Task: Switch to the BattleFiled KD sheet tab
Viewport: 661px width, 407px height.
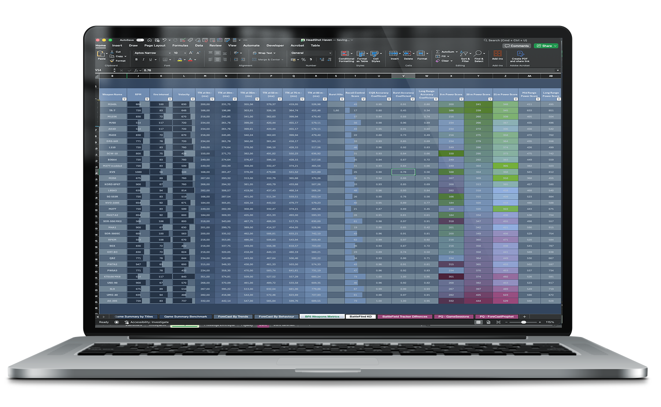Action: pos(360,316)
